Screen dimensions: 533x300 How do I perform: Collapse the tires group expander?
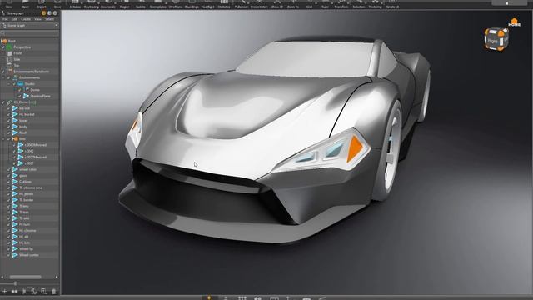coord(3,139)
